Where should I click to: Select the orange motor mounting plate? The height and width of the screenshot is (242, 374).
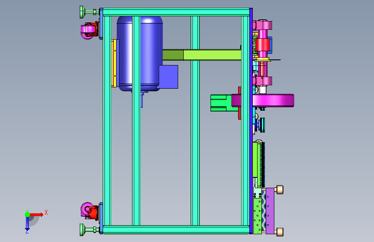[x=112, y=63]
